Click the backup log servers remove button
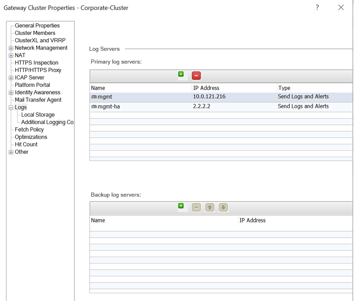The height and width of the screenshot is (301, 354). [x=196, y=207]
